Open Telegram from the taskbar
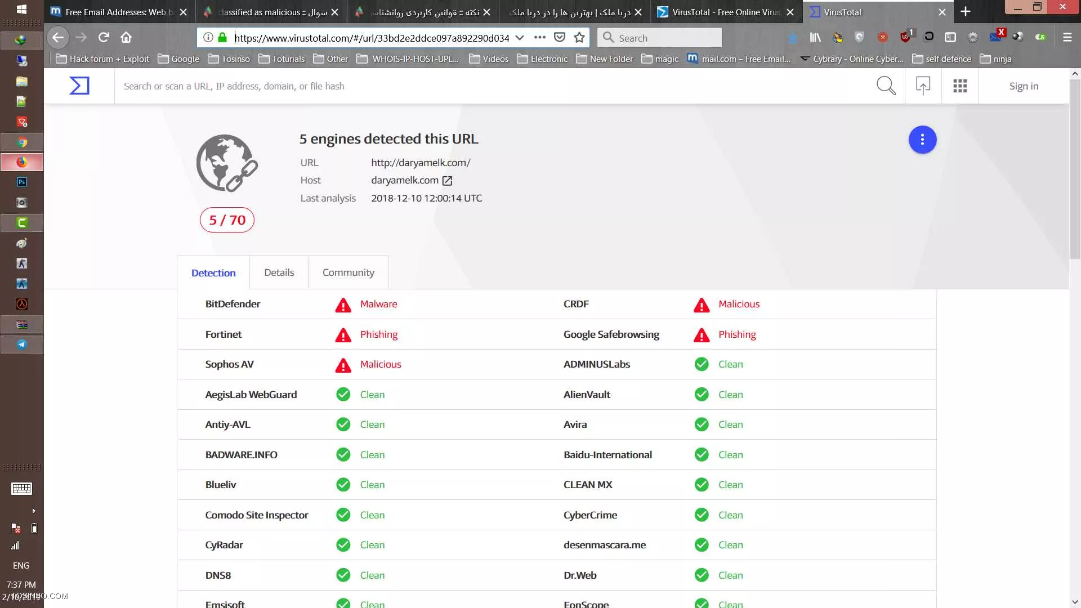Screen dimensions: 1081x608 coord(21,345)
